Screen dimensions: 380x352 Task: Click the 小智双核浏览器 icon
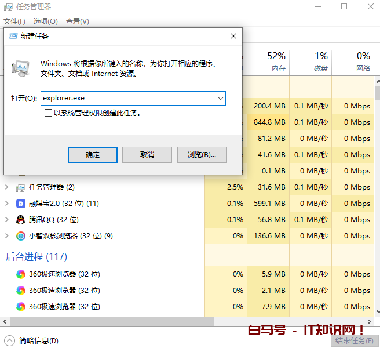(x=21, y=236)
